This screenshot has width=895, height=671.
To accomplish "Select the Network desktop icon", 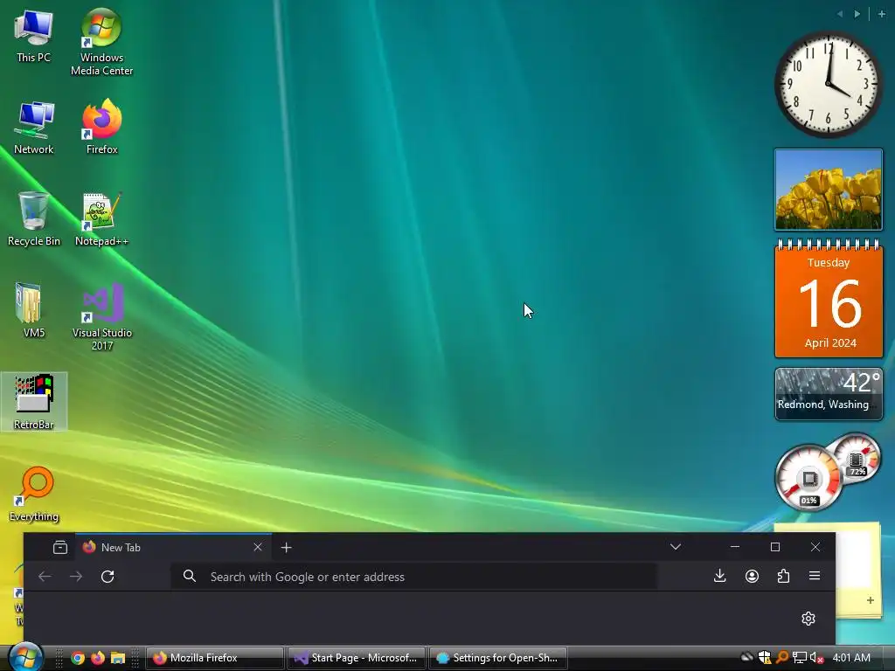I will (34, 128).
